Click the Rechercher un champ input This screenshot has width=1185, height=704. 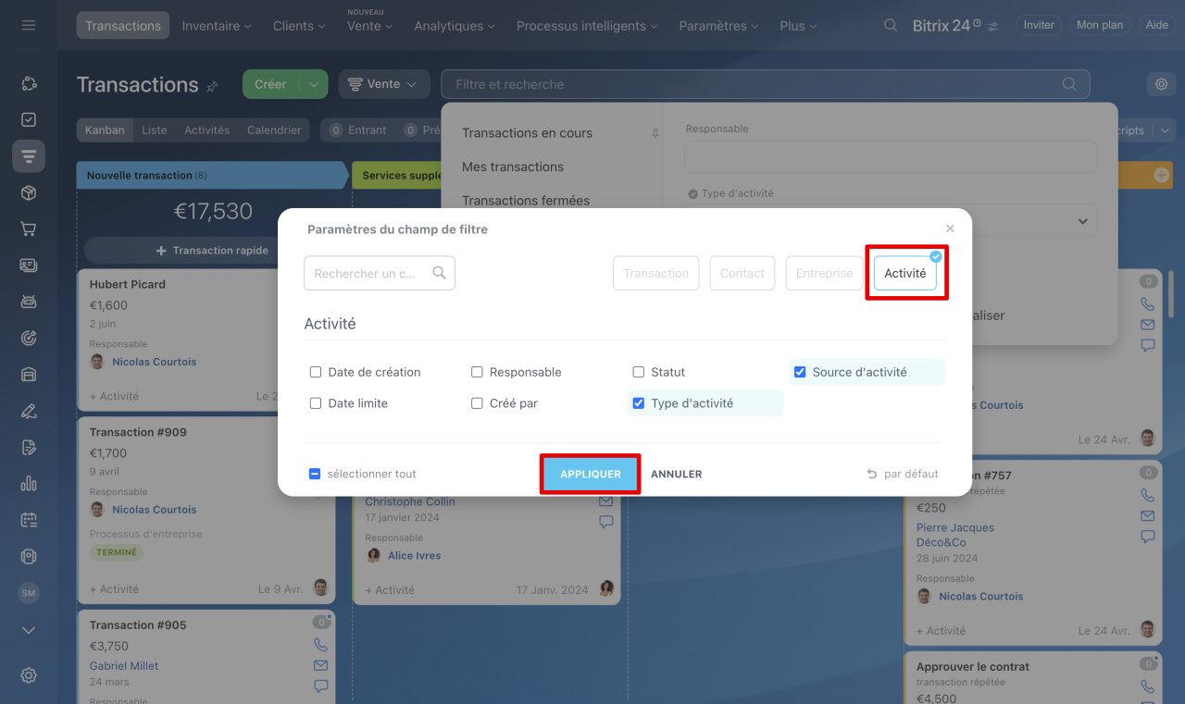(380, 273)
